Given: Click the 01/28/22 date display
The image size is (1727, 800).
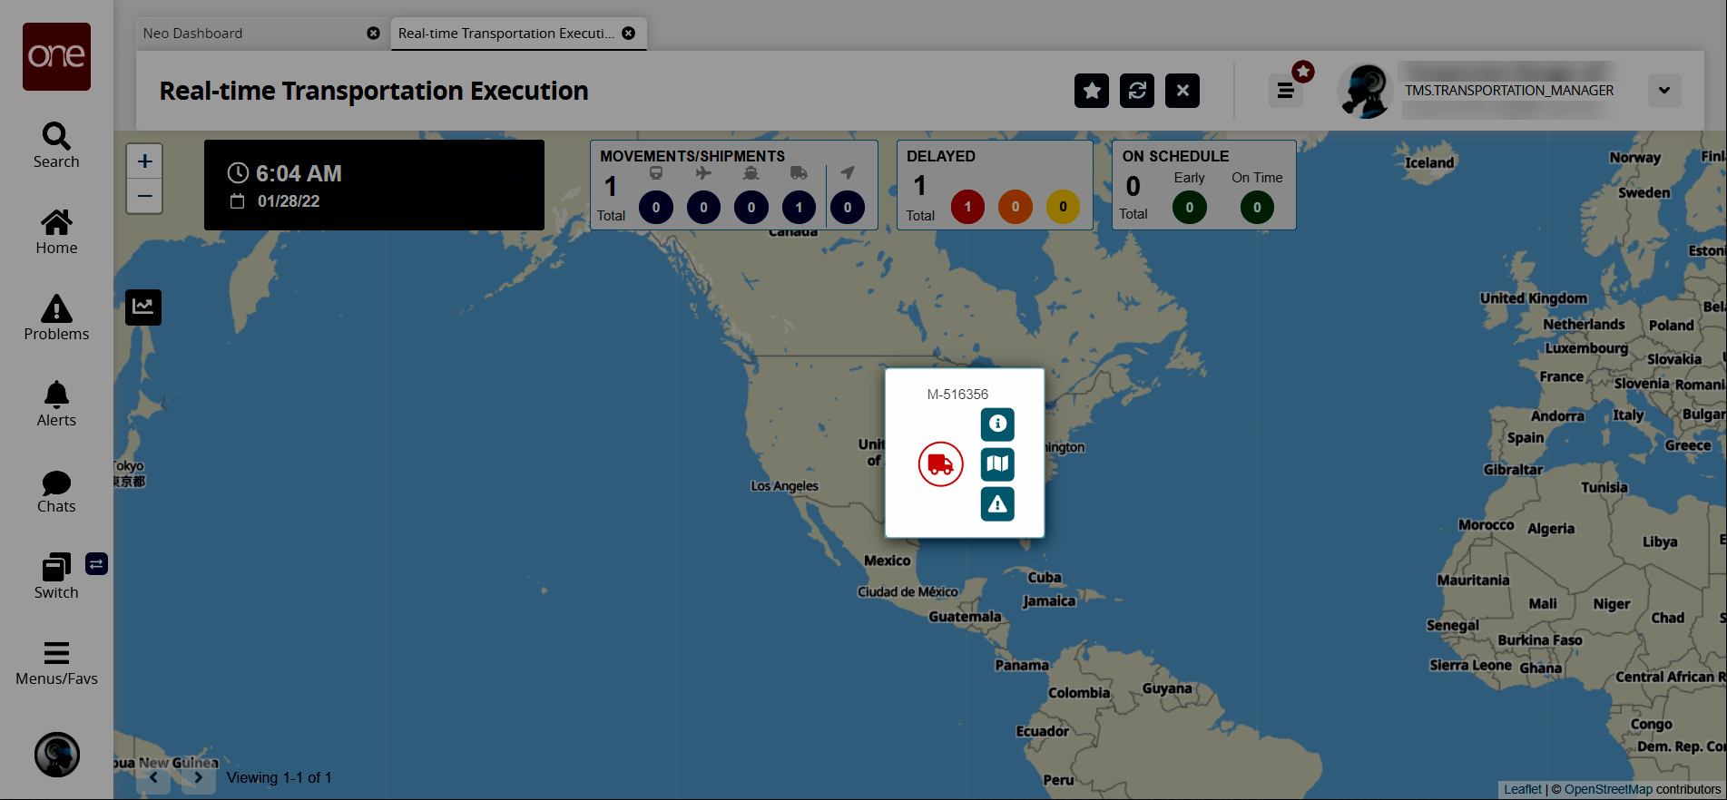Looking at the screenshot, I should click(x=289, y=201).
